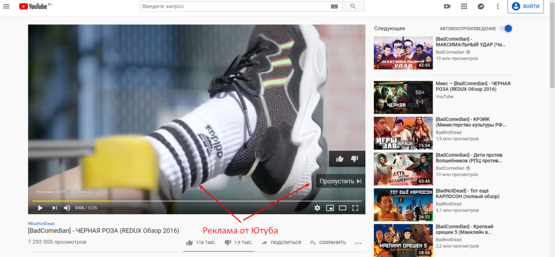Open the on-screen keyboard icon in search
The width and height of the screenshot is (555, 257).
(x=334, y=6)
